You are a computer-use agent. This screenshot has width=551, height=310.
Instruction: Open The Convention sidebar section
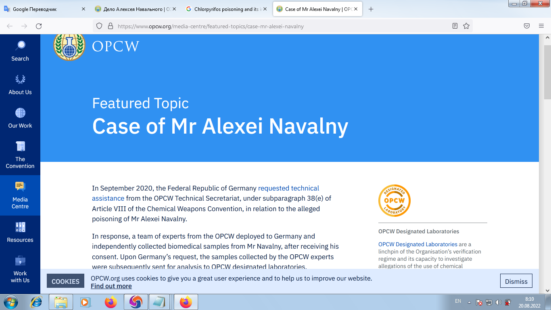pyautogui.click(x=20, y=155)
